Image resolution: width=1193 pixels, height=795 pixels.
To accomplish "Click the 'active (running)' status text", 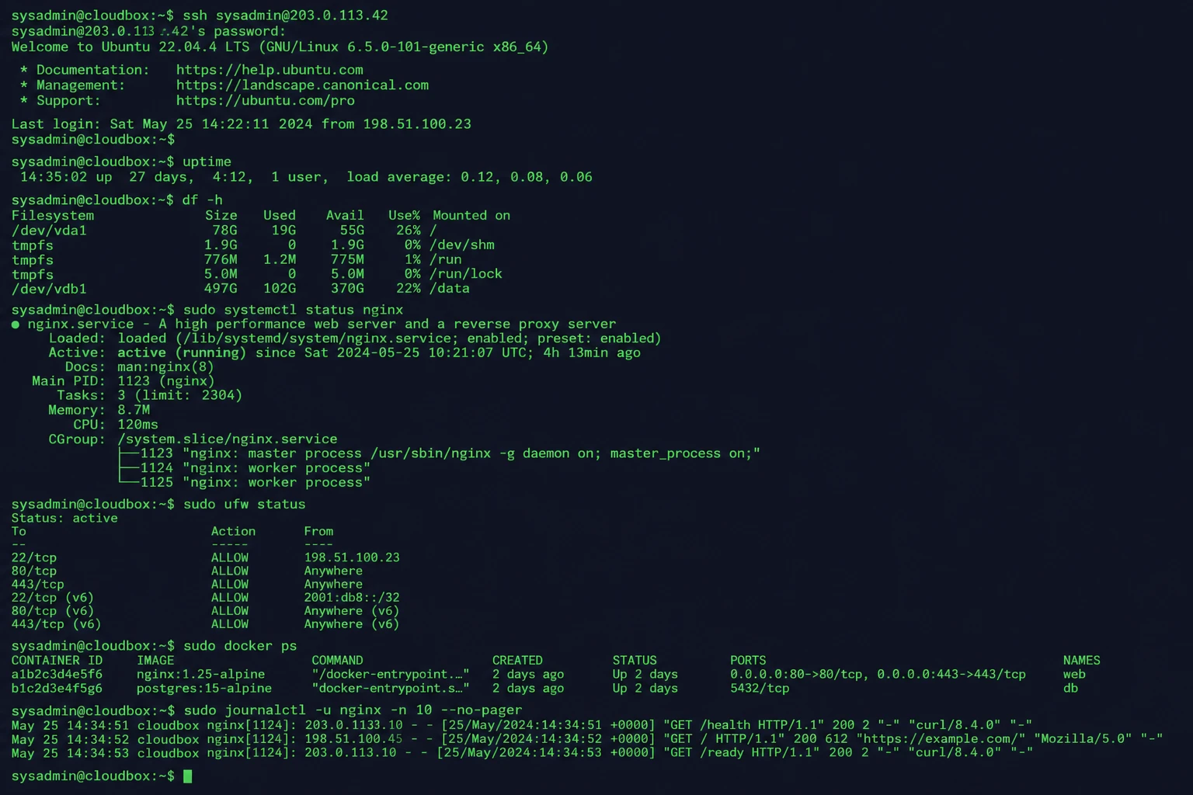I will pyautogui.click(x=182, y=353).
